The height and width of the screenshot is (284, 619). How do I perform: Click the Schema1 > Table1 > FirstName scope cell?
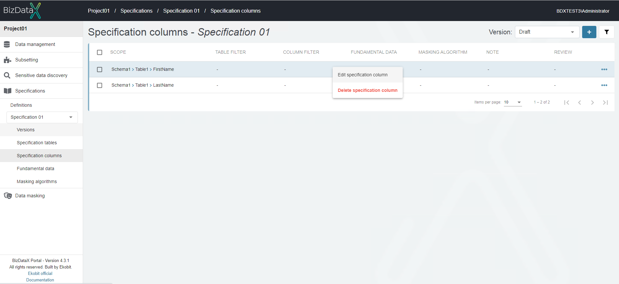(x=143, y=69)
